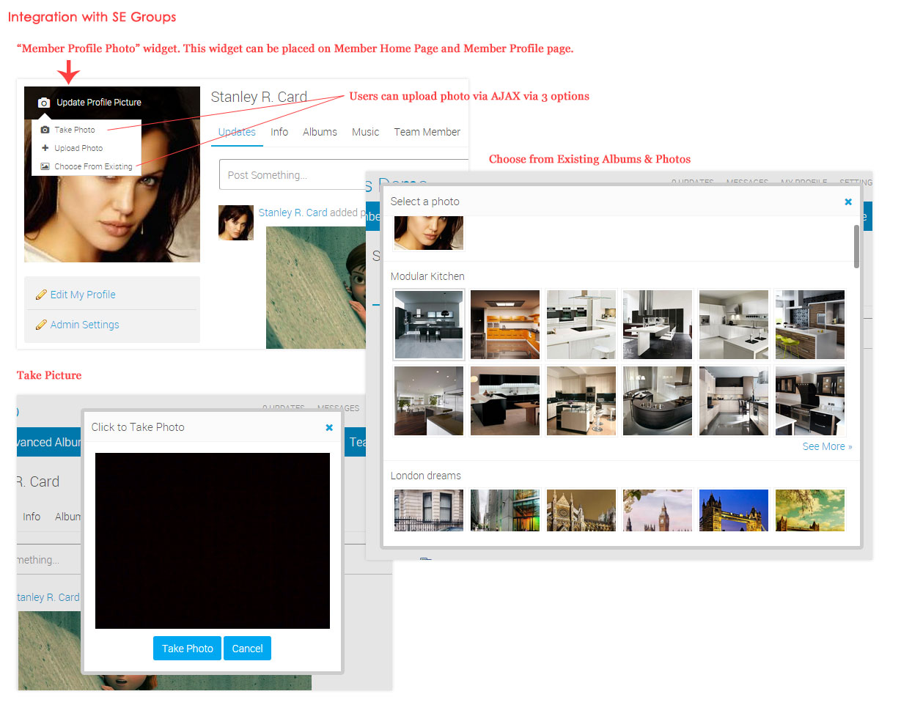Select first Modular Kitchen photo thumbnail
Viewport: 901px width, 705px height.
(x=429, y=324)
